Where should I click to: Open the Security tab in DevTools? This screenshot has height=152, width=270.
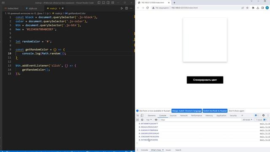point(233,115)
